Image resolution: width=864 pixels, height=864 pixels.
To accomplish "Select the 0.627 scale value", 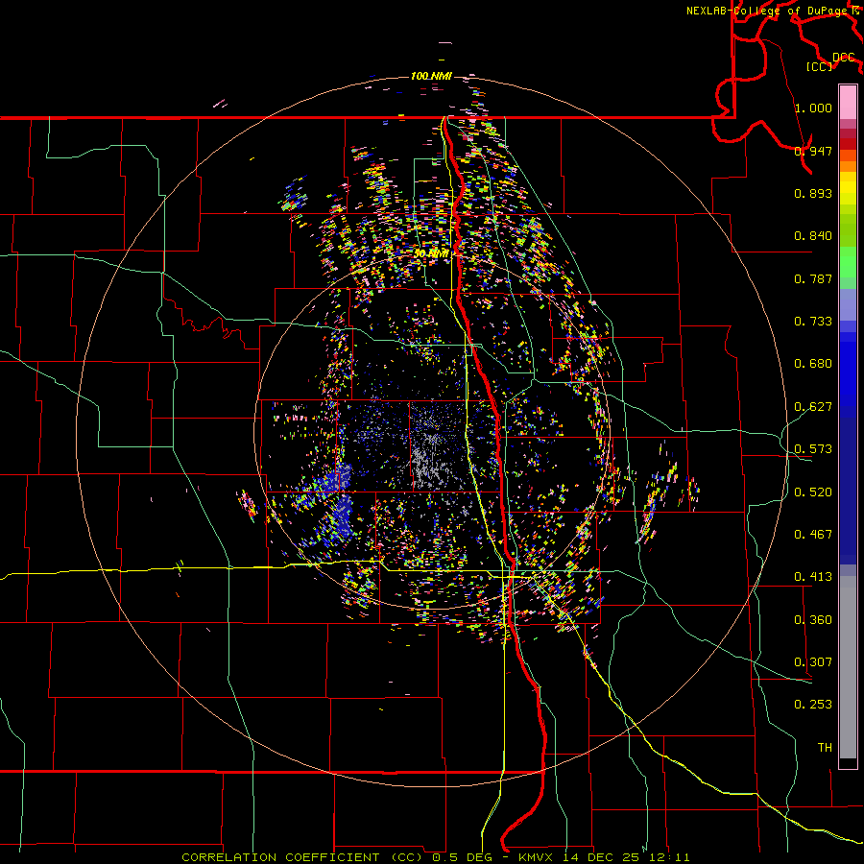I will [x=813, y=407].
